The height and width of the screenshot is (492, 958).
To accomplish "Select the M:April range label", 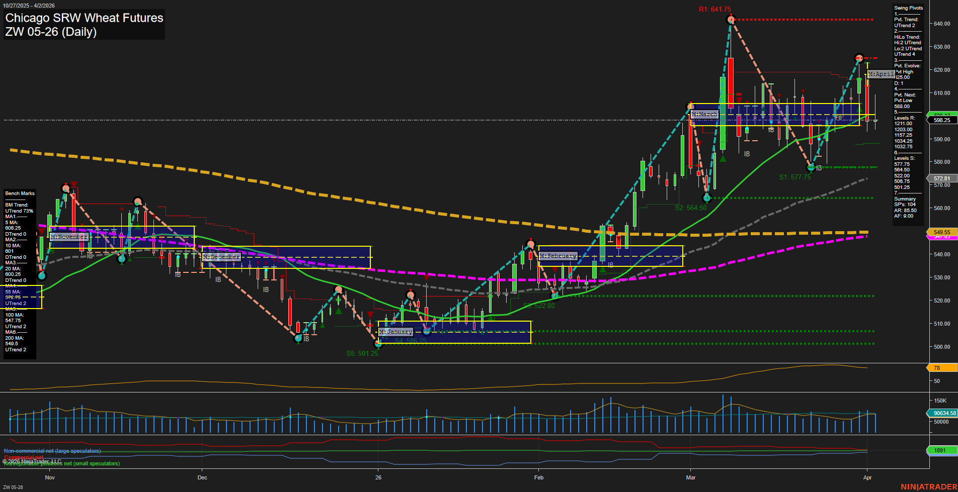I will [x=881, y=74].
